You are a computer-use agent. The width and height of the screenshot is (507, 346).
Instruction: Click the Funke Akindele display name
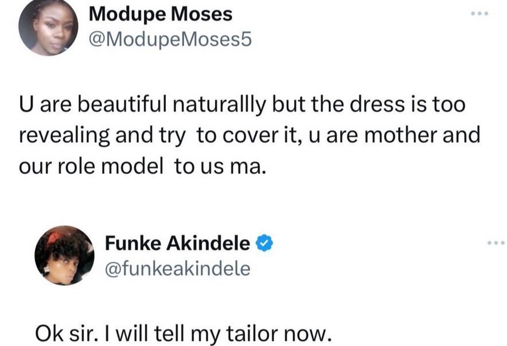(177, 243)
